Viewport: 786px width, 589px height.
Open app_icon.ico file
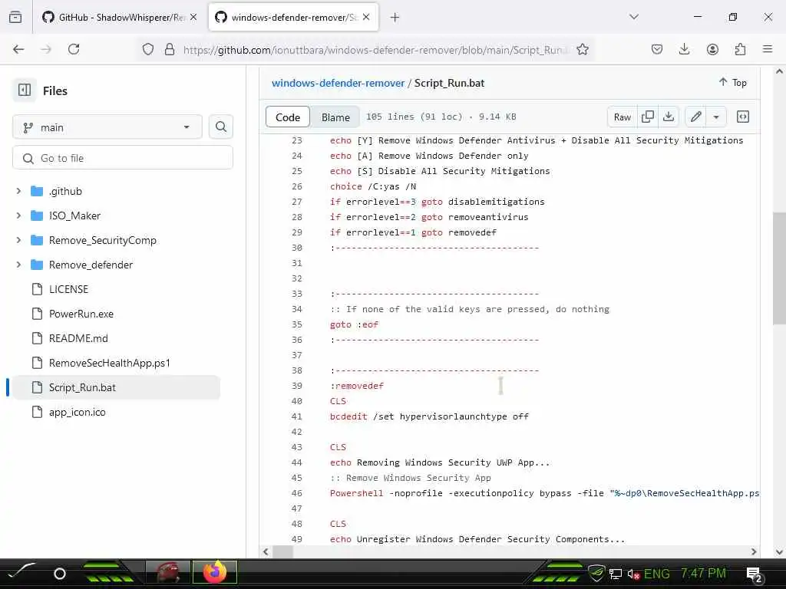(78, 412)
